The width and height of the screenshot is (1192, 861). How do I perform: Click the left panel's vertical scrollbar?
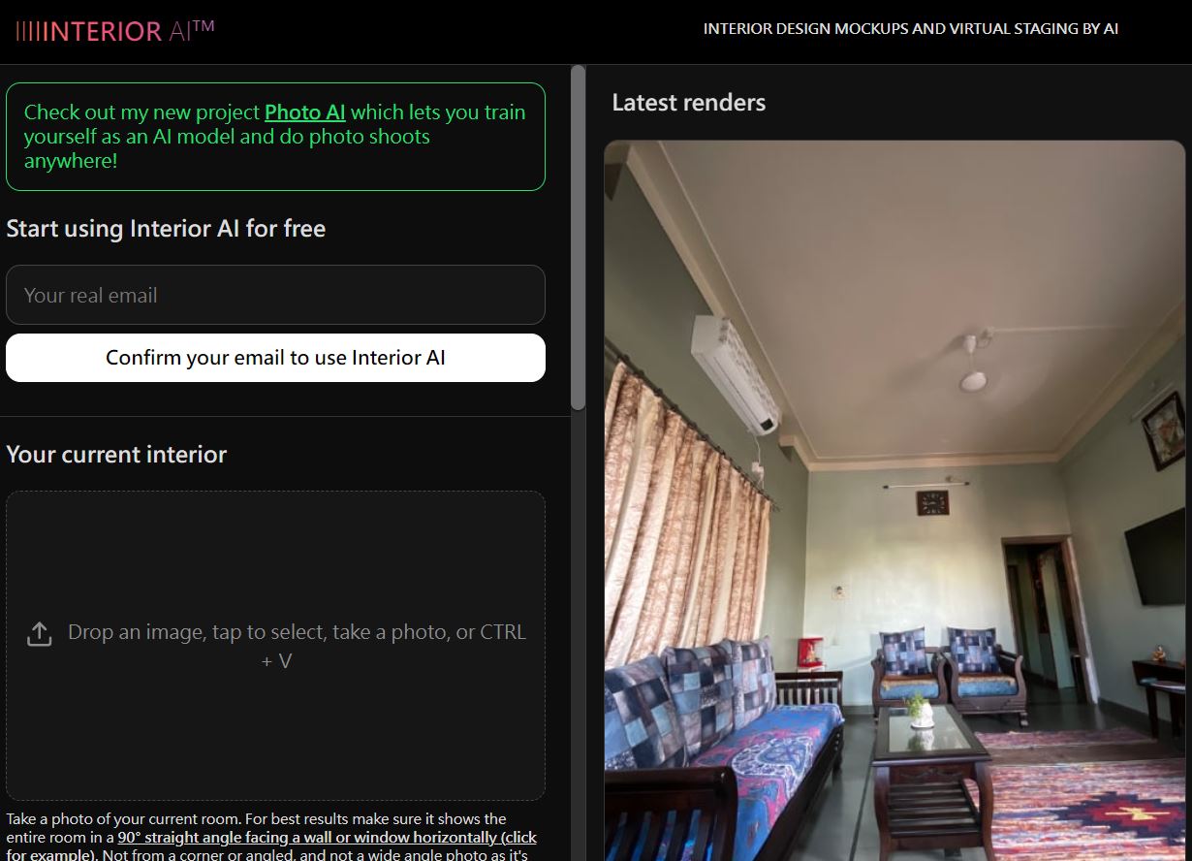pos(579,238)
